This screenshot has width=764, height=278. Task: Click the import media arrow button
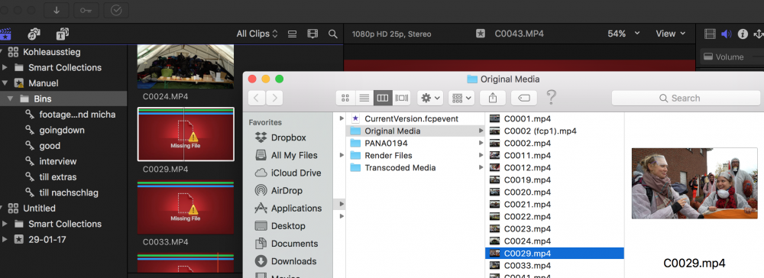click(x=57, y=10)
